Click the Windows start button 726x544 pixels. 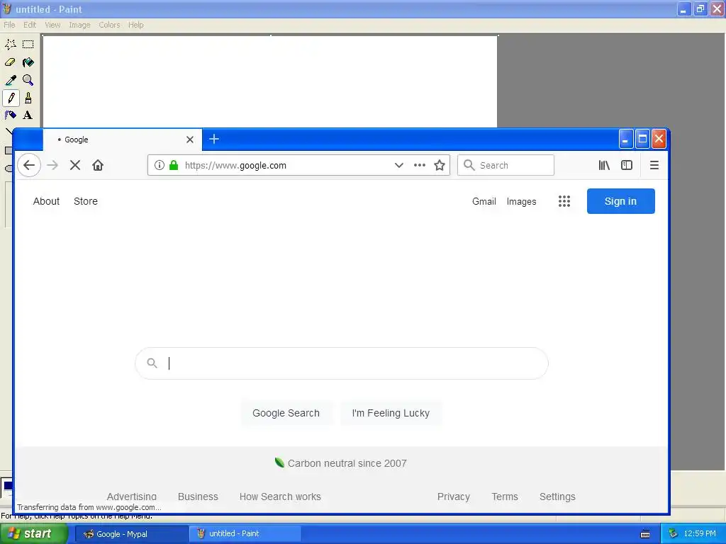[x=34, y=534]
